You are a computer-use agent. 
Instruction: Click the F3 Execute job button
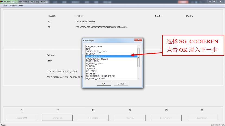pyautogui.click(x=93, y=118)
